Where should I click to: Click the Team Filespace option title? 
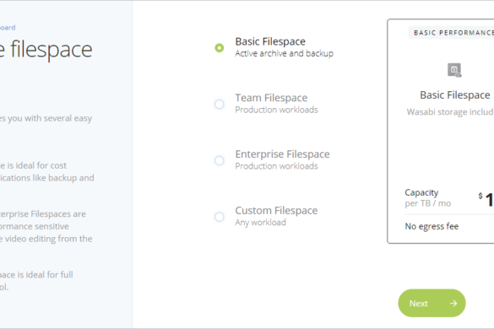tap(271, 98)
